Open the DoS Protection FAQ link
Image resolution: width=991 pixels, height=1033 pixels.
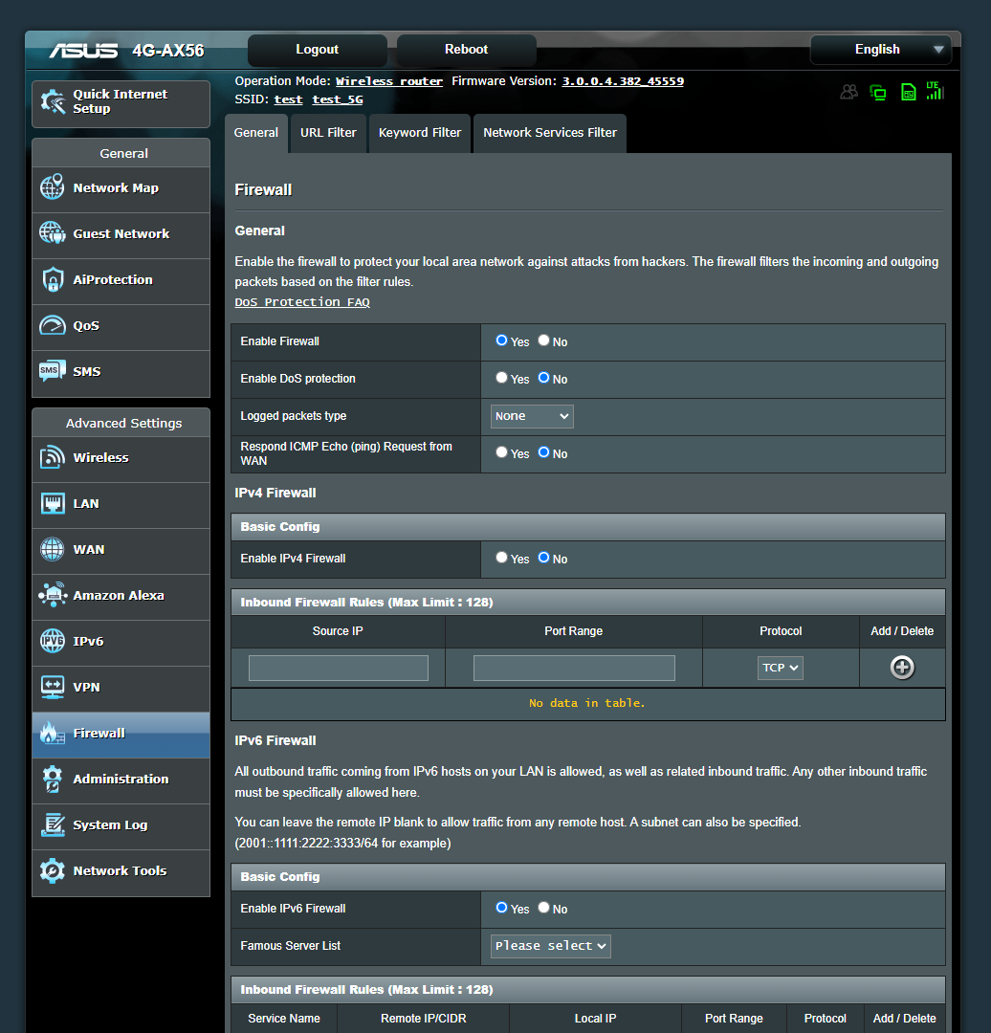tap(302, 301)
